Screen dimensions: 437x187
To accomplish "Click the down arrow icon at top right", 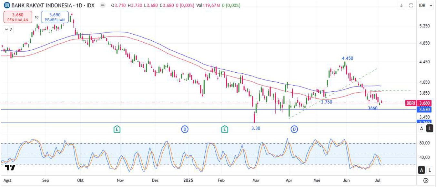I will pos(401,5).
